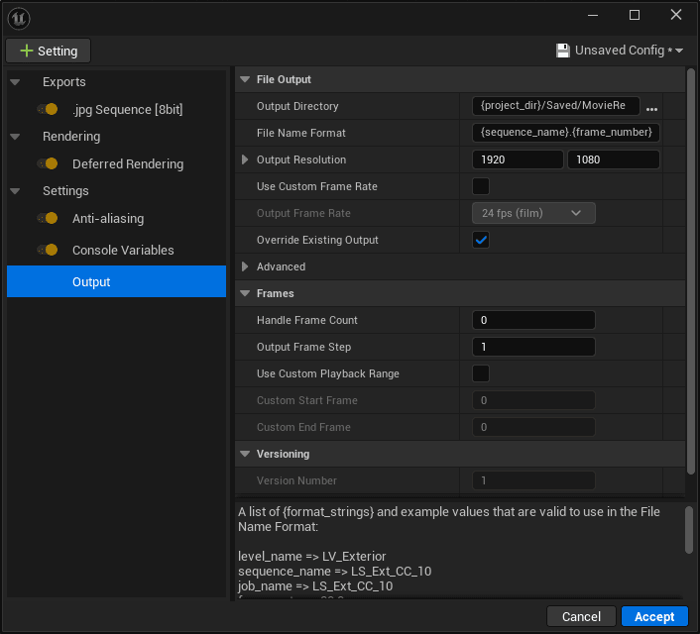Expand the Output Resolution property

pos(246,159)
